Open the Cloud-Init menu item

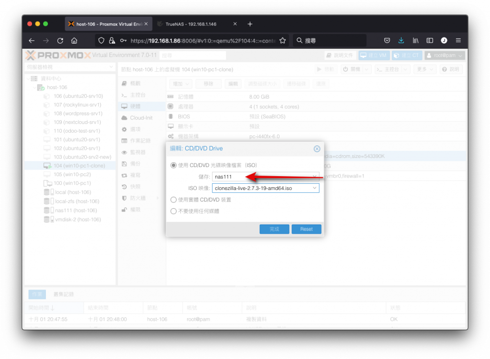(x=142, y=118)
